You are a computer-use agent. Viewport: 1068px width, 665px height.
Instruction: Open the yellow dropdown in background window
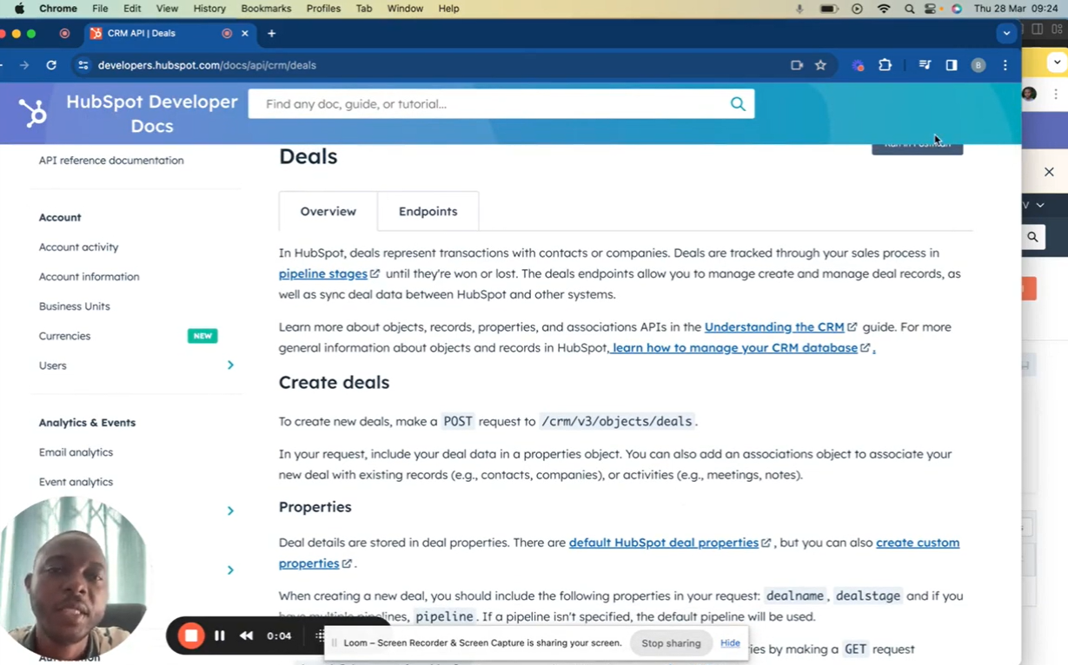coord(1056,63)
